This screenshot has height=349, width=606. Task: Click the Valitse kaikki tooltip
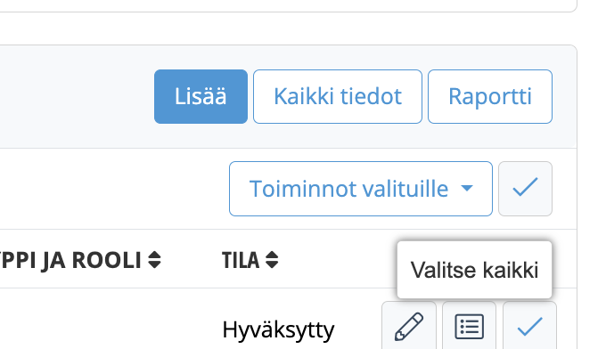474,270
